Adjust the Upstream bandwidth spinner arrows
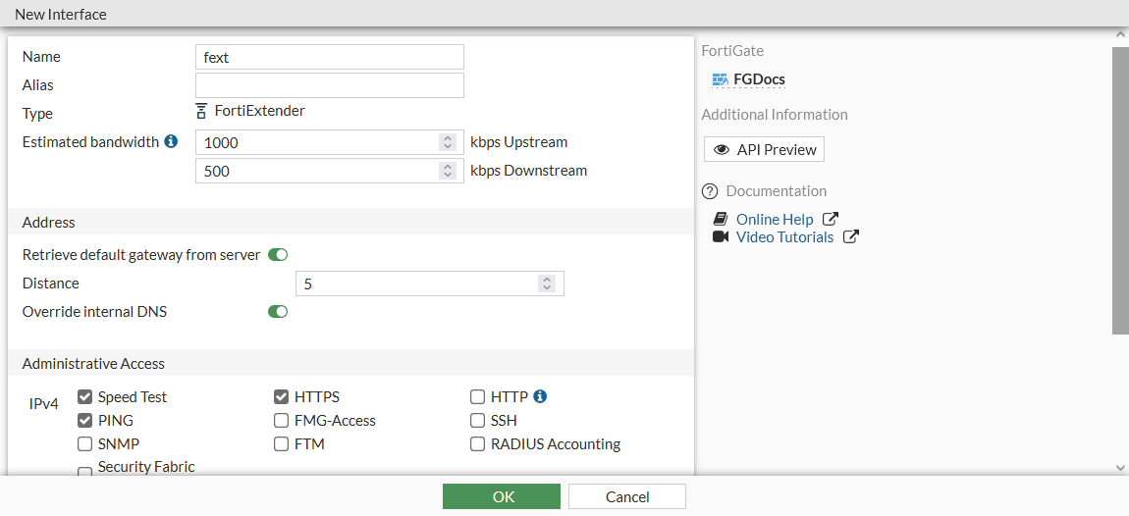Viewport: 1129px width, 516px height. 448,142
